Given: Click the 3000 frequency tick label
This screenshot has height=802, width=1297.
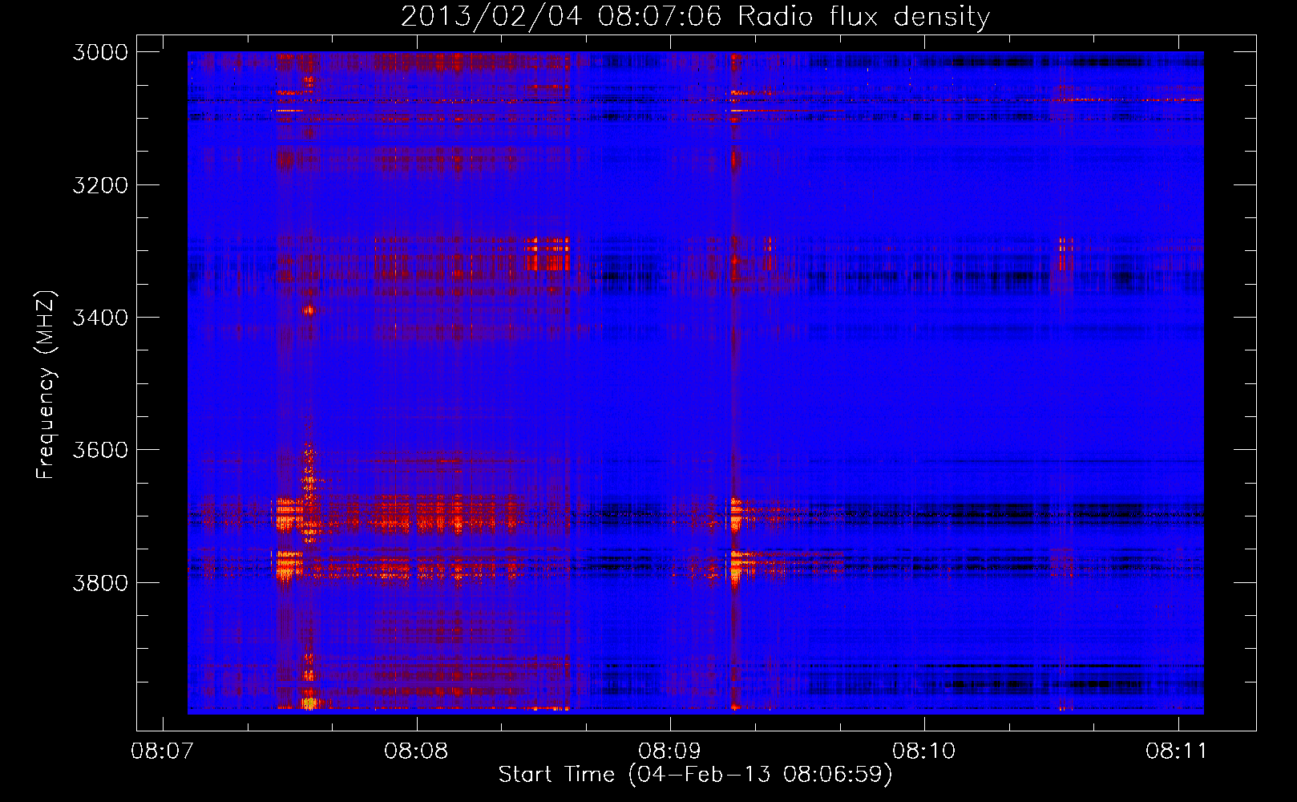Looking at the screenshot, I should pos(99,52).
